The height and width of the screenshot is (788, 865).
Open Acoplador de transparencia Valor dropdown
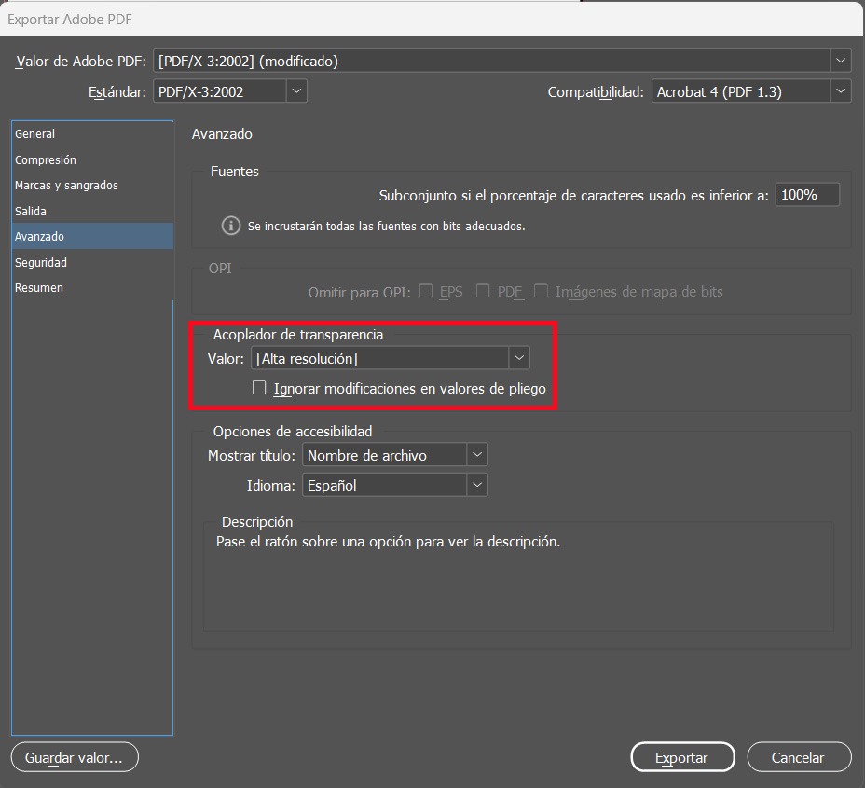tap(391, 358)
